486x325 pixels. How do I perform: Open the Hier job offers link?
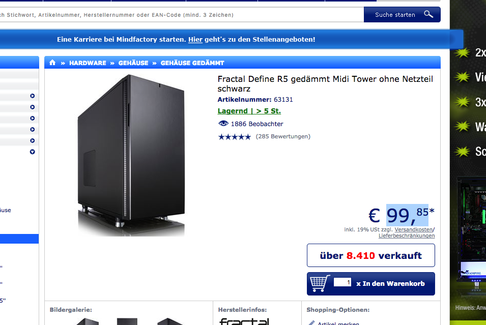pos(195,40)
